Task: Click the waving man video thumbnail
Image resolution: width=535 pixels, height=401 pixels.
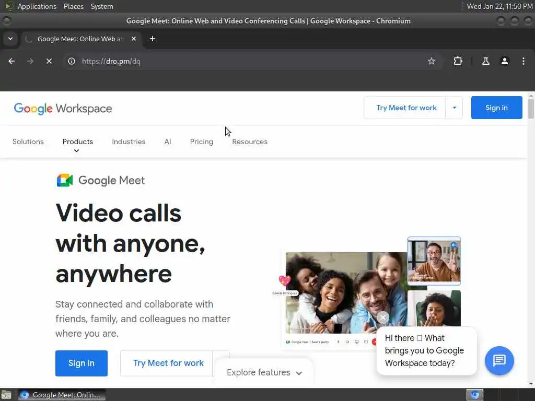Action: coord(434,261)
